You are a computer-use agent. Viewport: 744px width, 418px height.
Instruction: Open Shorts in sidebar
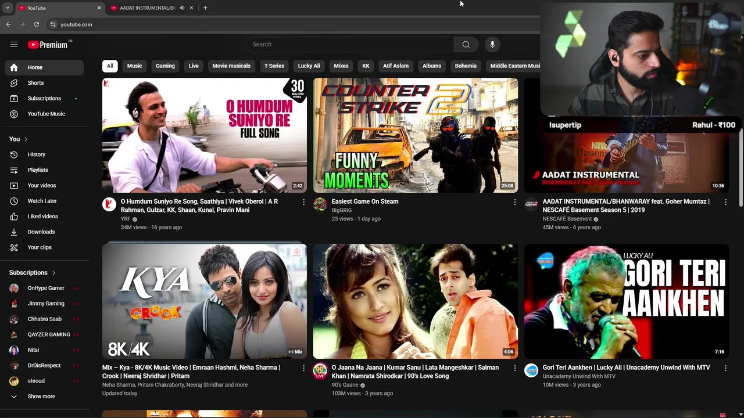(44, 83)
